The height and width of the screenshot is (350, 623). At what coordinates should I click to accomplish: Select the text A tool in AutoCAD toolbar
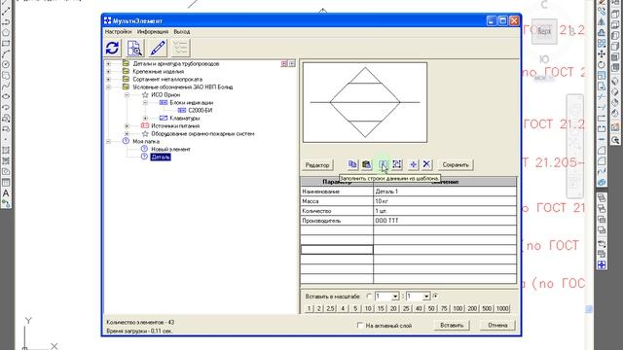click(x=6, y=193)
